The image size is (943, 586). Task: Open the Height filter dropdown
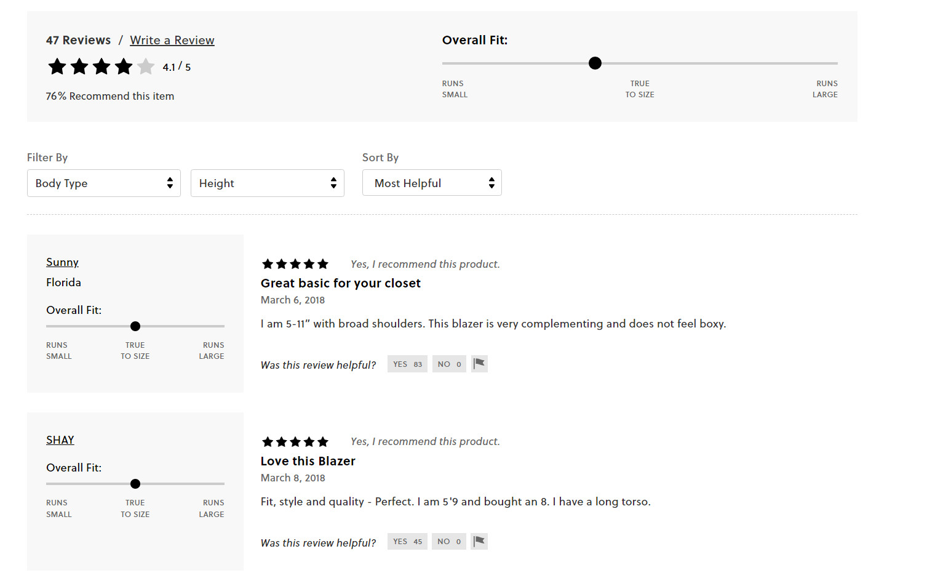(x=268, y=183)
